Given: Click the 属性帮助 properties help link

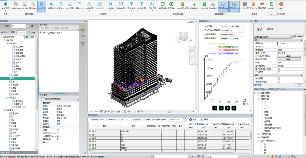Looking at the screenshot, I should (258, 85).
